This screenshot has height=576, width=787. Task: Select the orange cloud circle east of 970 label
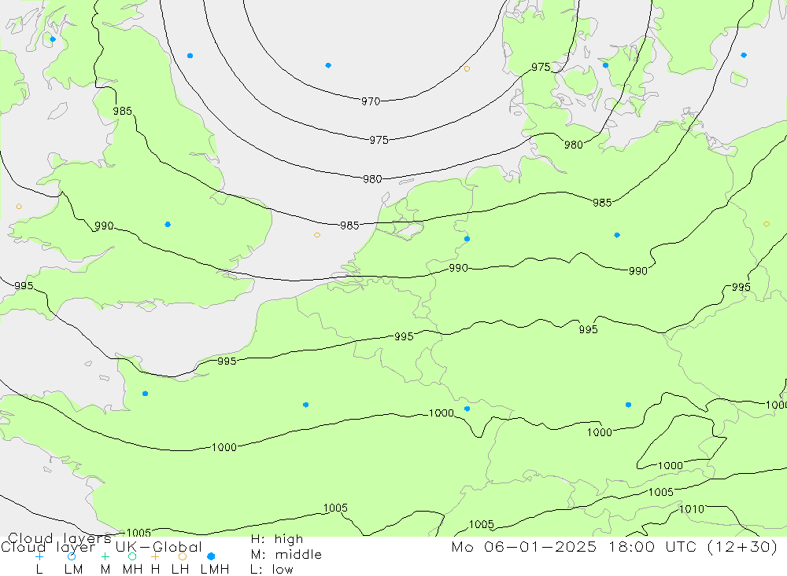[x=467, y=68]
